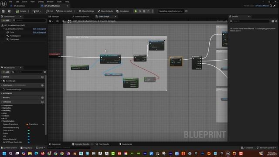The image size is (279, 157).
Task: Click the graph navigate back arrow
Action: click(58, 21)
